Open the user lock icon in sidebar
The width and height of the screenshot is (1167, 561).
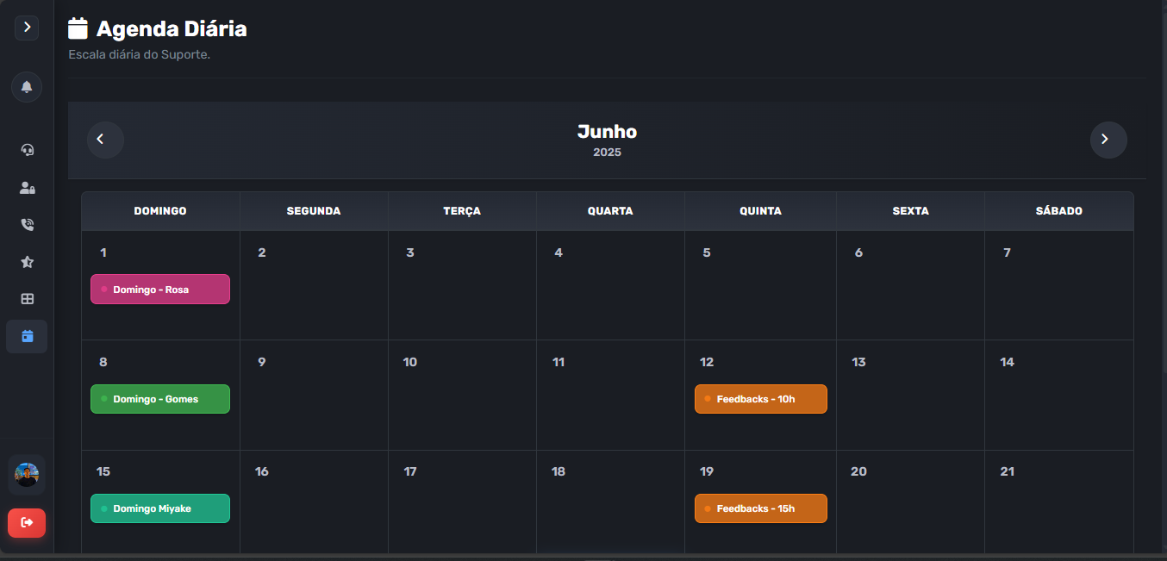pos(27,188)
